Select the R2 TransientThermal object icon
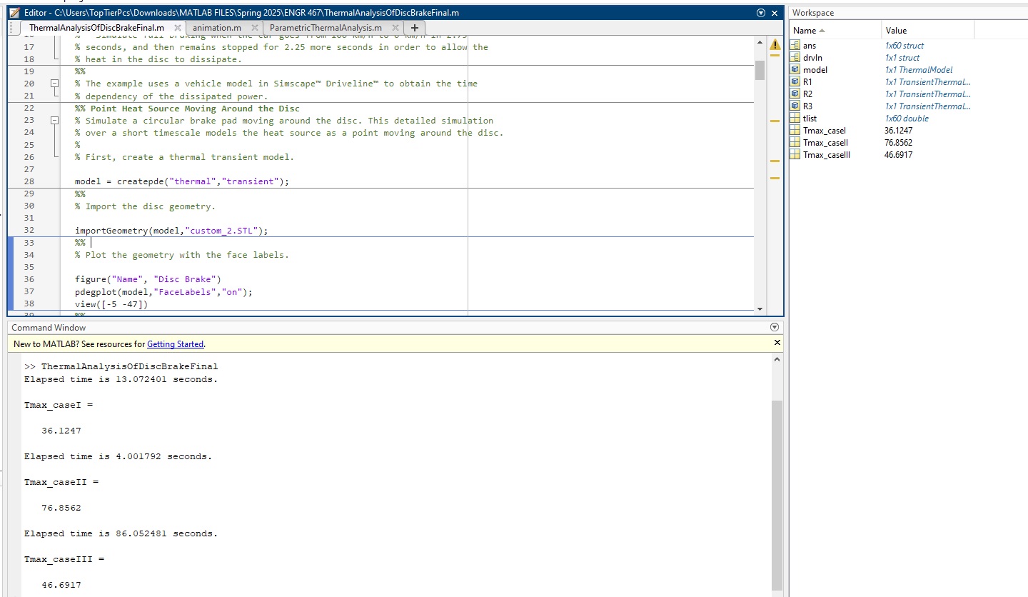This screenshot has height=597, width=1028. (795, 94)
